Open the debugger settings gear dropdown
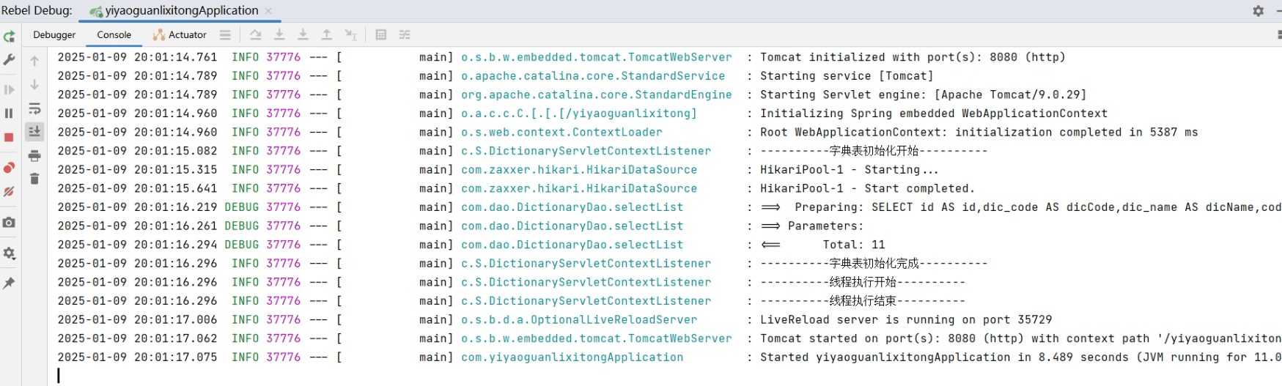The width and height of the screenshot is (1282, 386). (9, 253)
